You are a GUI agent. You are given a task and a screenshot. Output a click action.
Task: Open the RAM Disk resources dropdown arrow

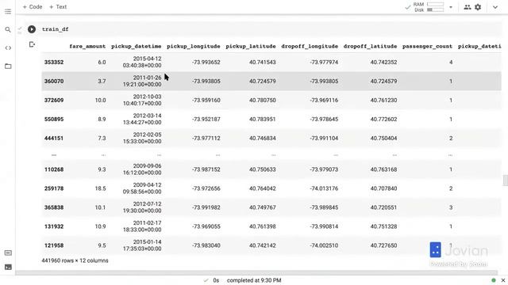click(451, 7)
